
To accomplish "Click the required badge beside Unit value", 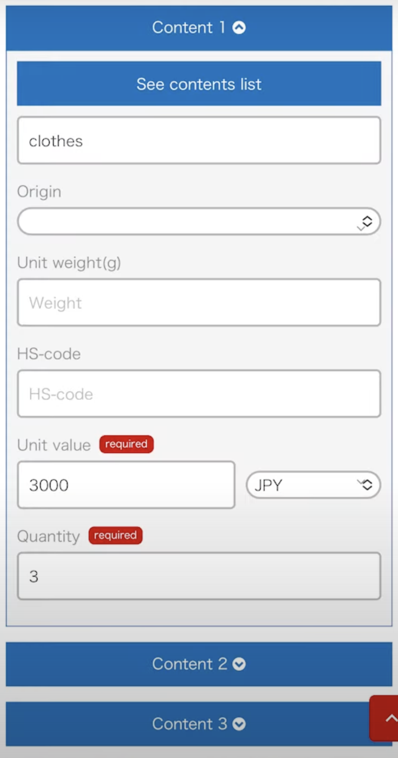I will [x=127, y=445].
